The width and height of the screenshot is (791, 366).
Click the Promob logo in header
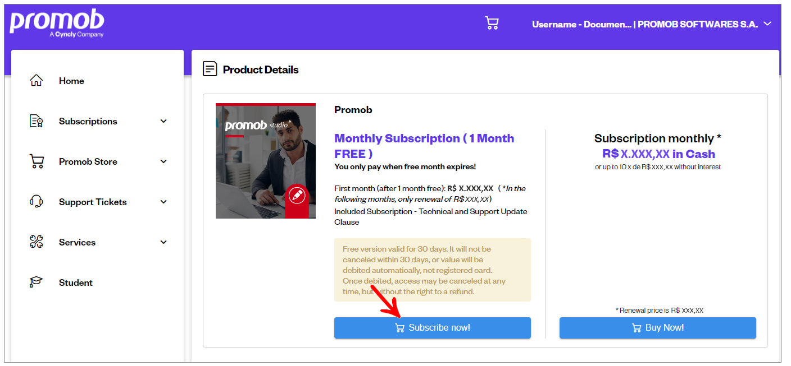(x=57, y=24)
